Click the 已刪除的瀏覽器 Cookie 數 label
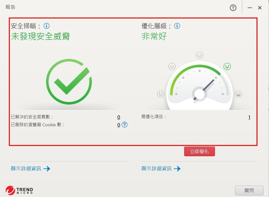The height and width of the screenshot is (197, 269). coord(38,125)
